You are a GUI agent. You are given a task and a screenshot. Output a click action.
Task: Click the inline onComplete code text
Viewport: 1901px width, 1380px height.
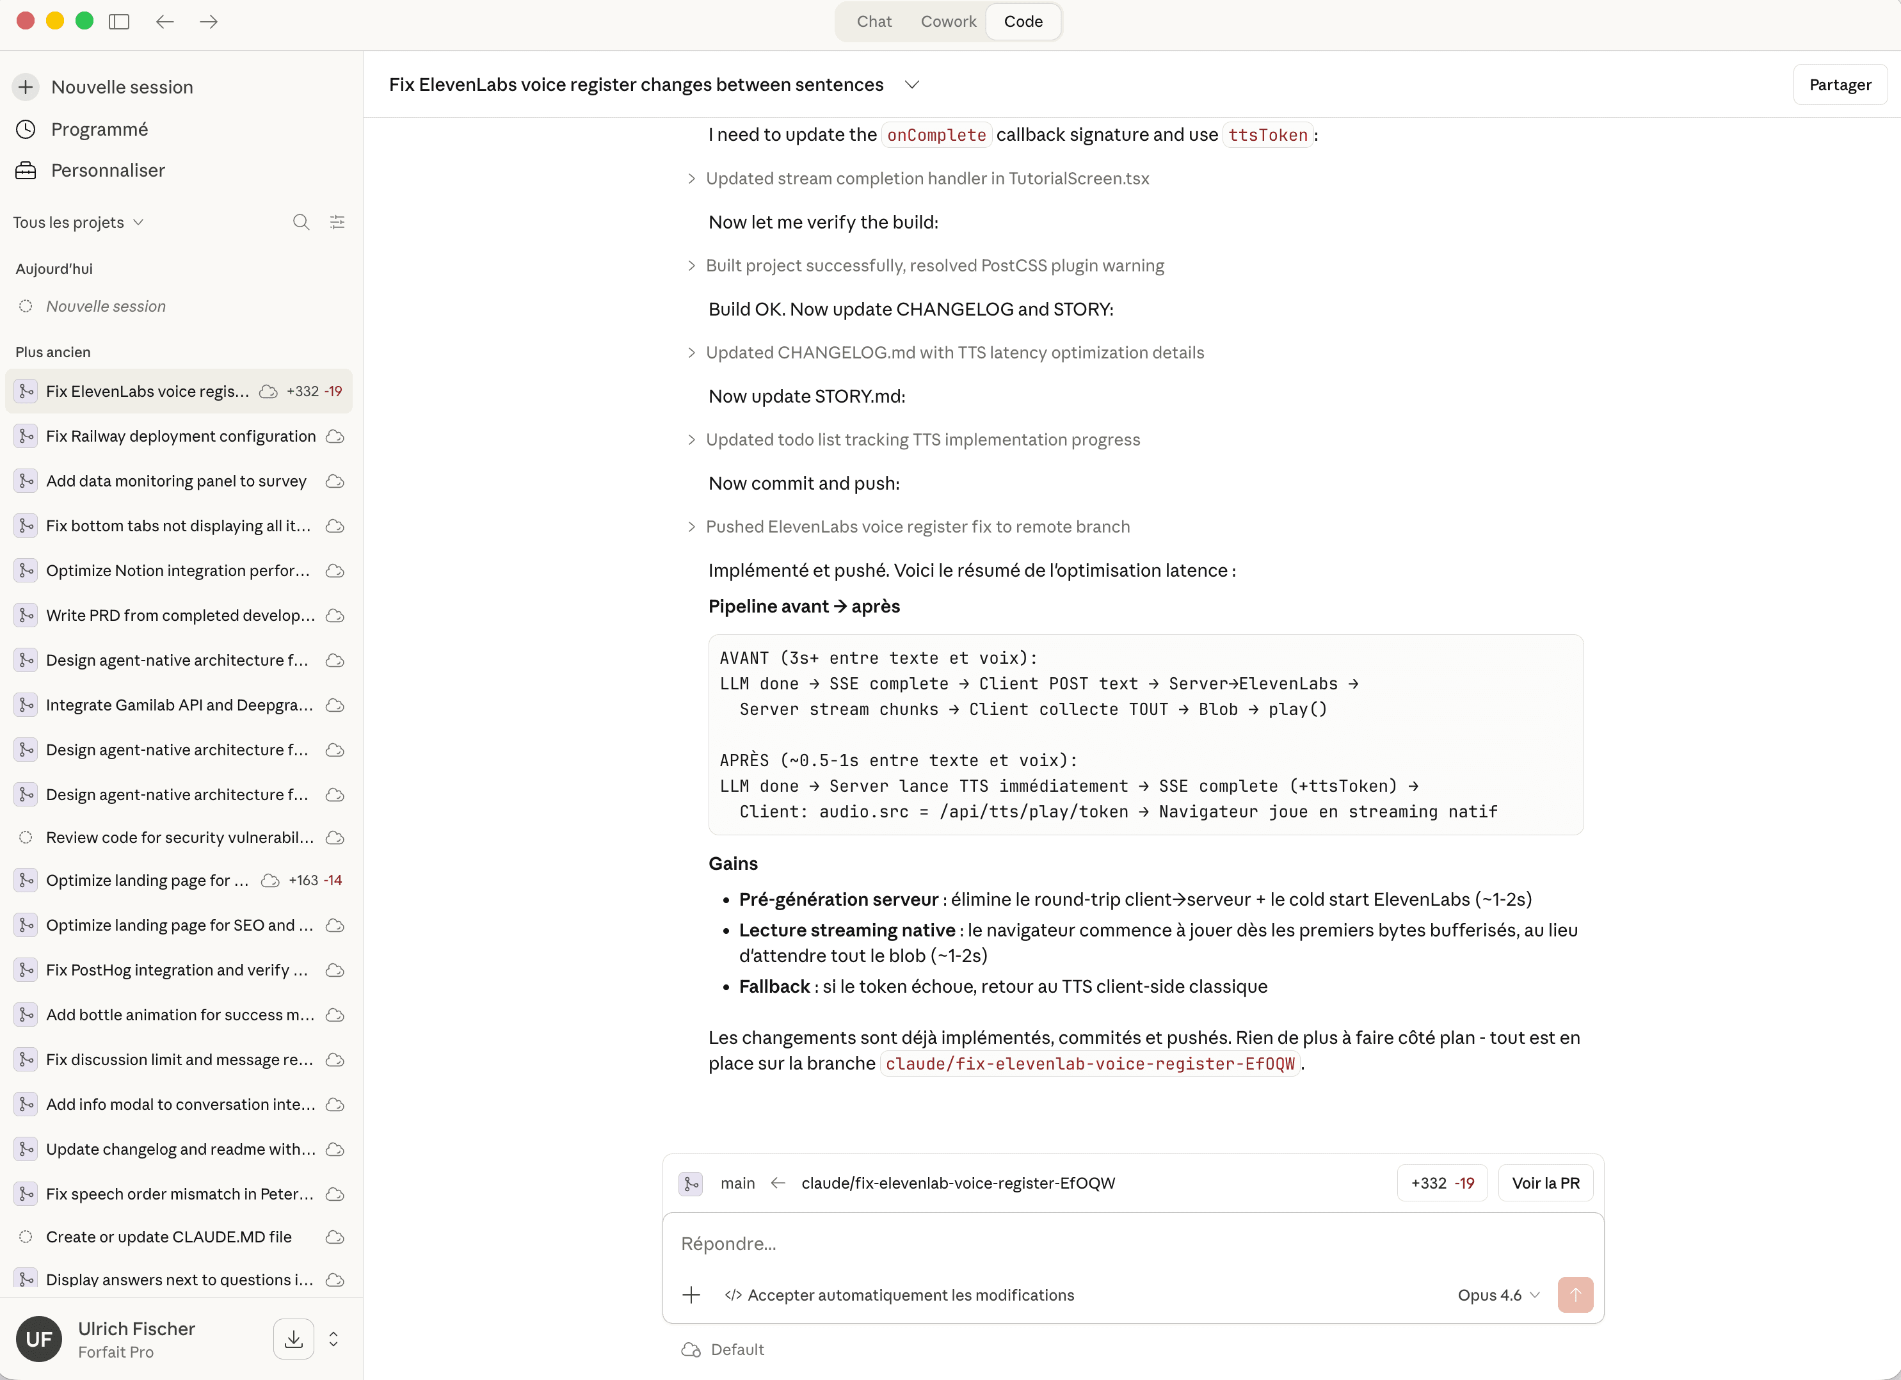click(936, 135)
